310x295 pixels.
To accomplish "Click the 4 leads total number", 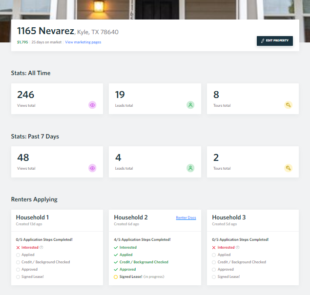I will pos(118,157).
